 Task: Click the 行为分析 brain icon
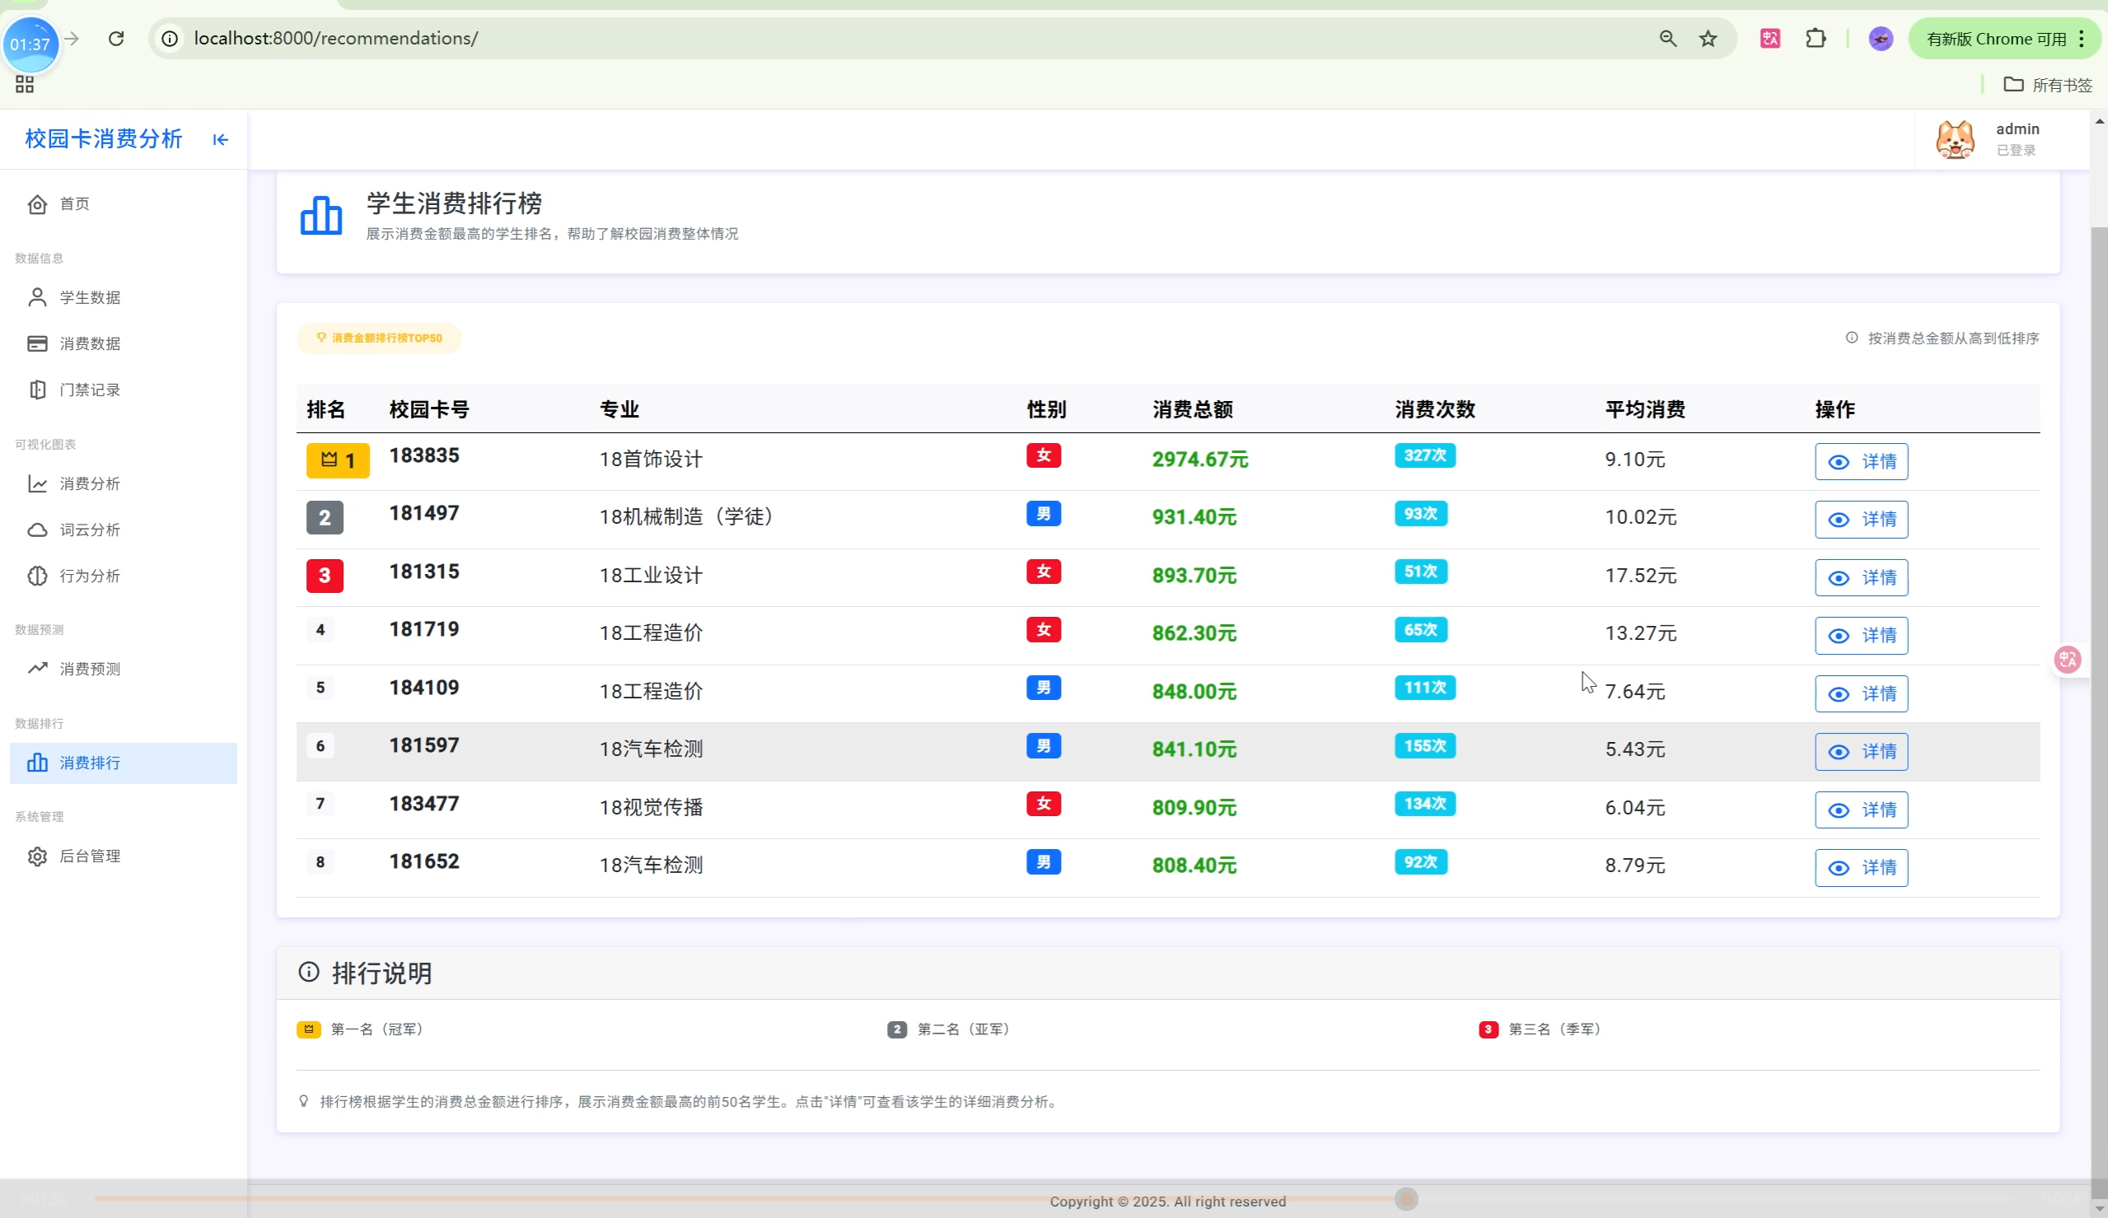pos(37,576)
